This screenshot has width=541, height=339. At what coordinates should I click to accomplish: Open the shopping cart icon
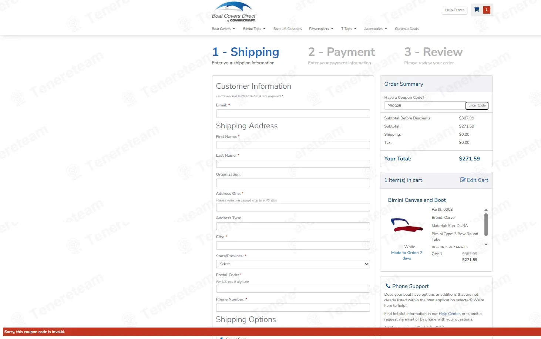point(477,10)
